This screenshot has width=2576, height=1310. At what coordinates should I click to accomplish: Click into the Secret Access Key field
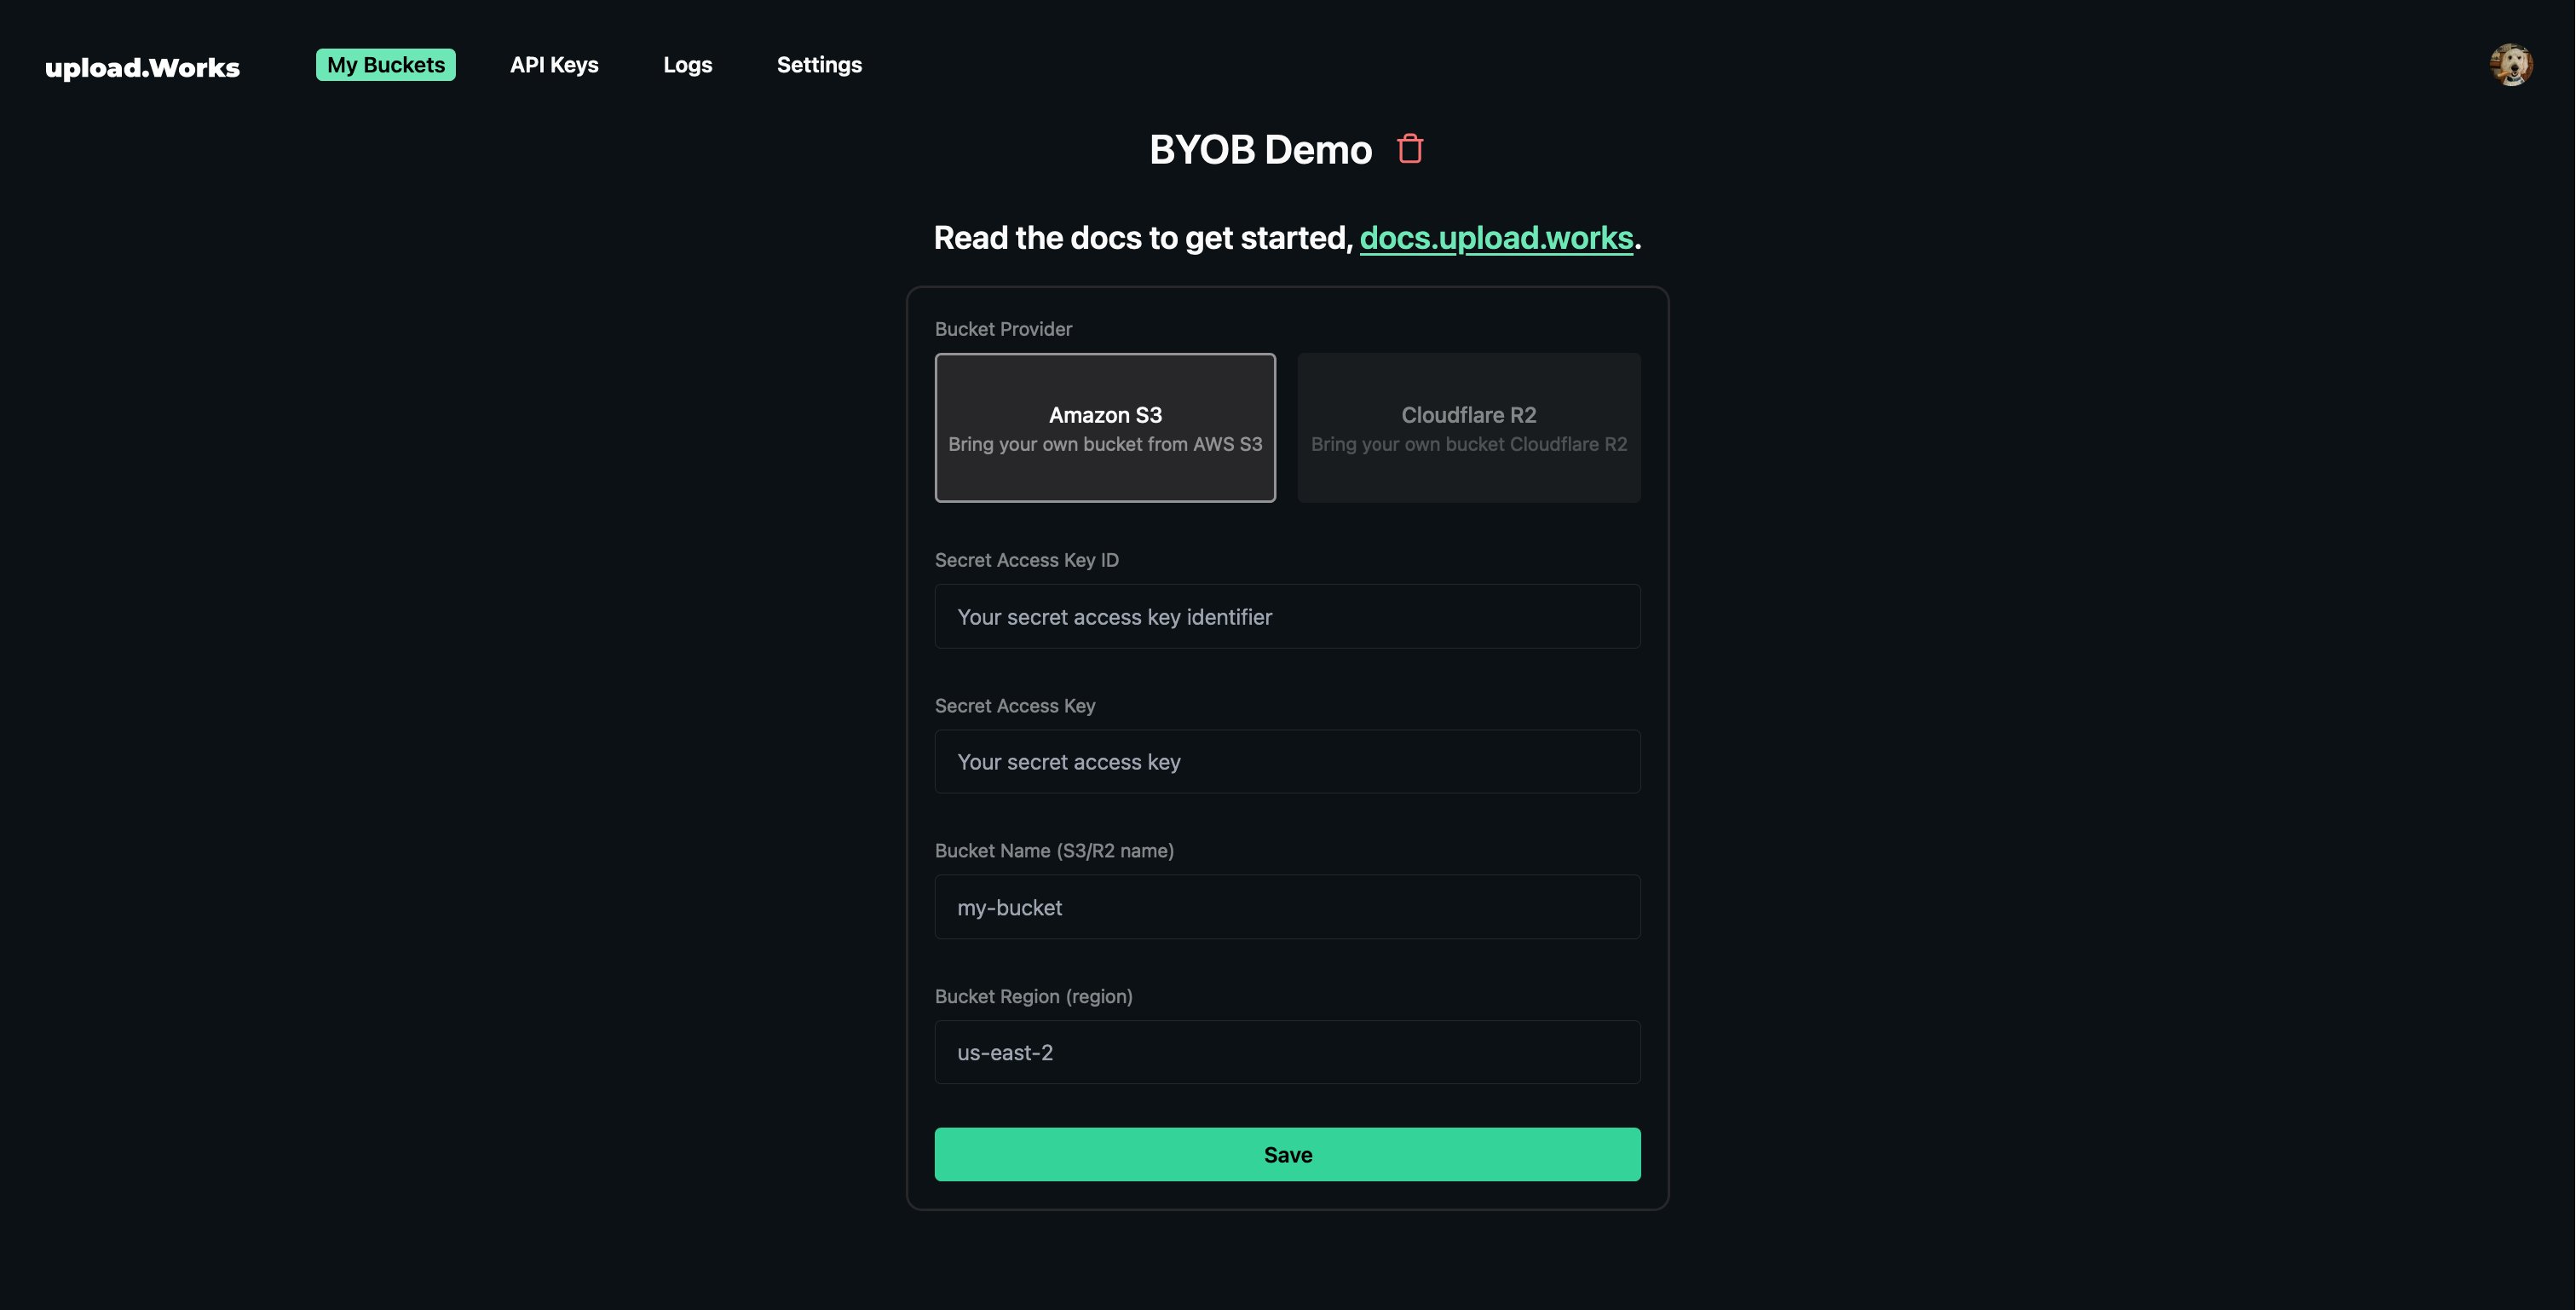[x=1288, y=762]
